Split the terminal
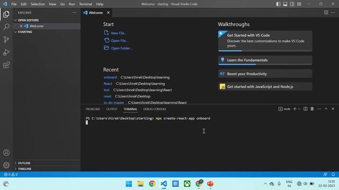The image size is (339, 190). 305,109
